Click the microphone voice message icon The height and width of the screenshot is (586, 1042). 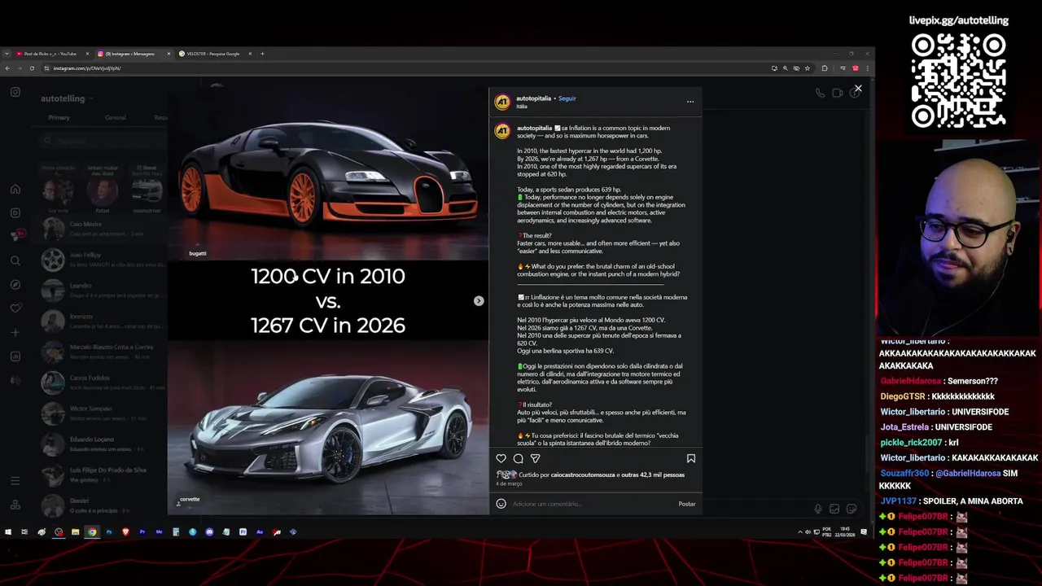[818, 509]
